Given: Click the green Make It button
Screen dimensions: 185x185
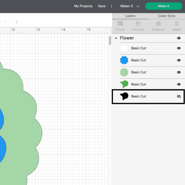Looking at the screenshot, I should [x=164, y=6].
